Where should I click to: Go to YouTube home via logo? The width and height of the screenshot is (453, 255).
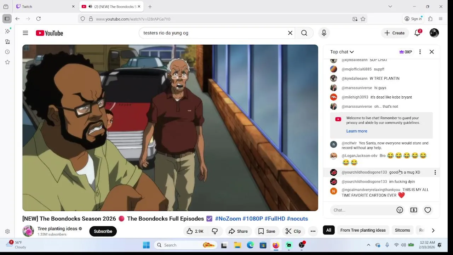[49, 33]
